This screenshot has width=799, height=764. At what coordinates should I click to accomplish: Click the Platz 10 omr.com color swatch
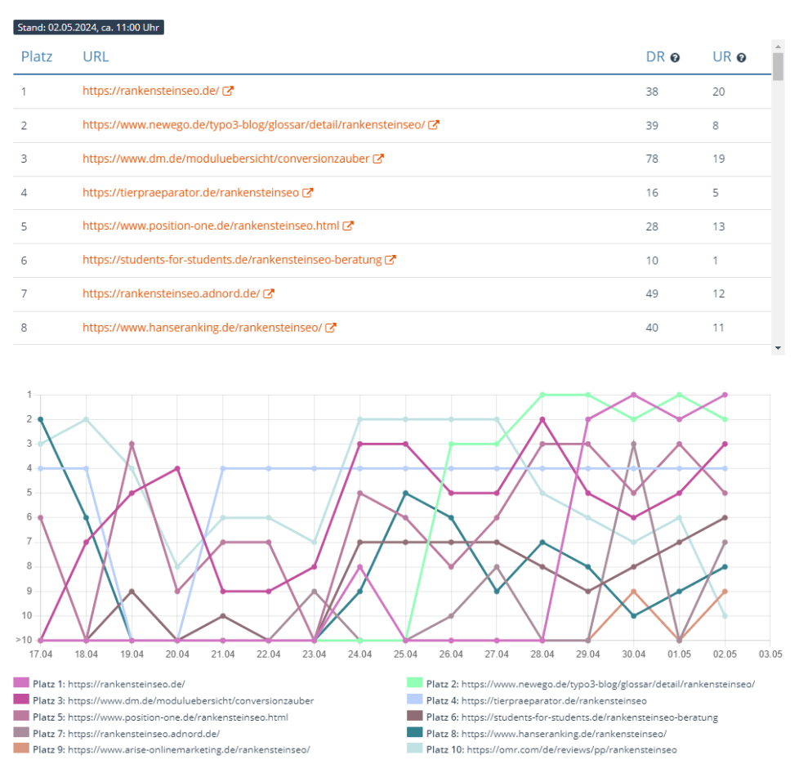tap(414, 749)
